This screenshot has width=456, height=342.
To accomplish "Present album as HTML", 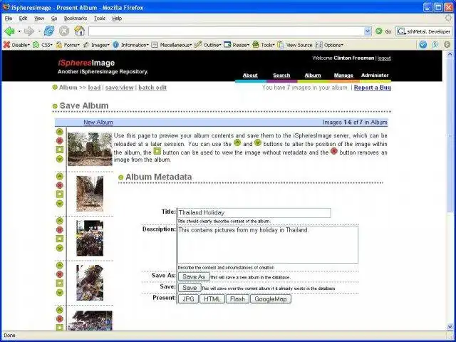I will (212, 299).
